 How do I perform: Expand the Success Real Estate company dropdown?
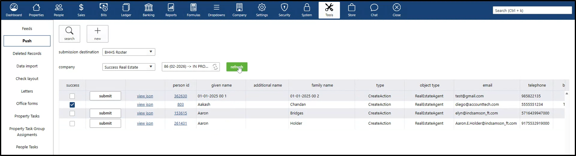[x=151, y=67]
